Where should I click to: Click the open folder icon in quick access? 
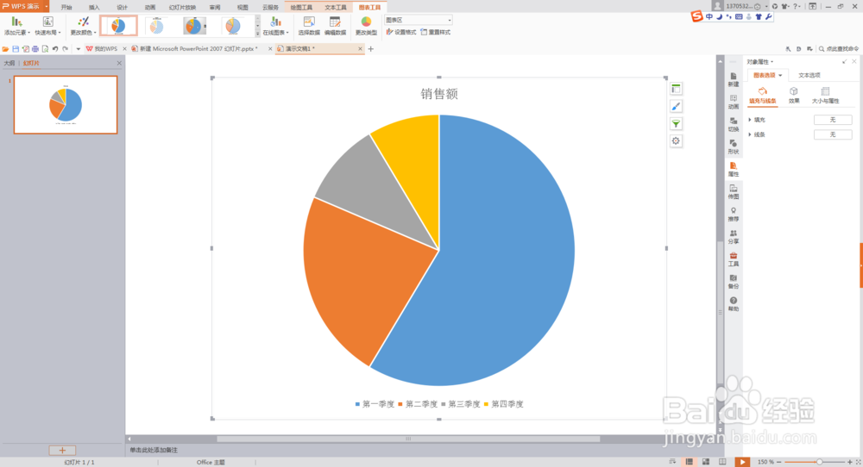(x=5, y=49)
